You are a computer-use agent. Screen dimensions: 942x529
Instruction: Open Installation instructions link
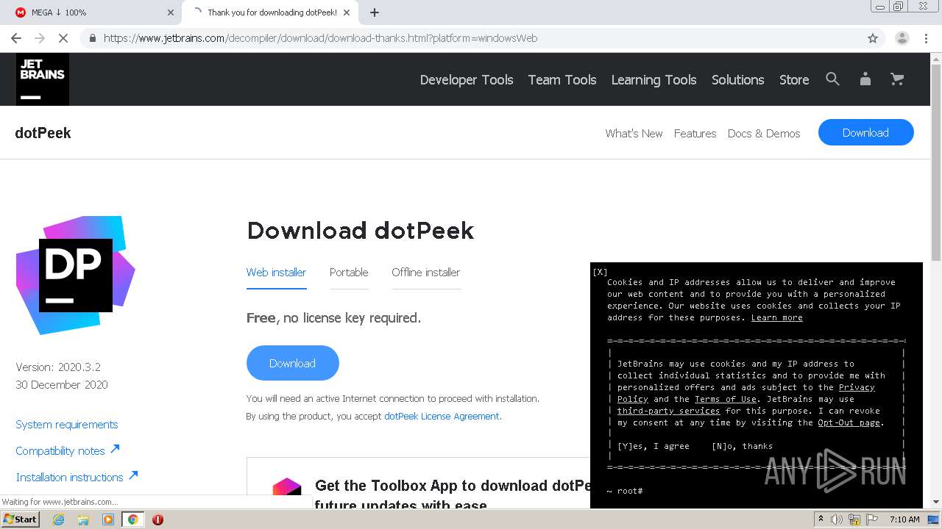point(77,477)
